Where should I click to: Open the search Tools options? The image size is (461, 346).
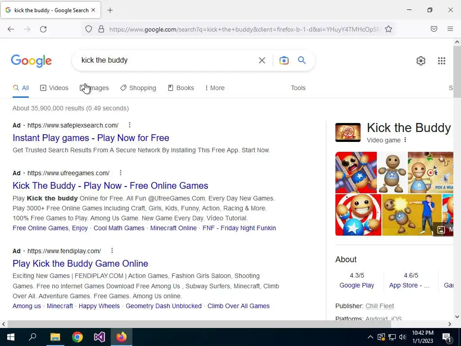(x=298, y=88)
